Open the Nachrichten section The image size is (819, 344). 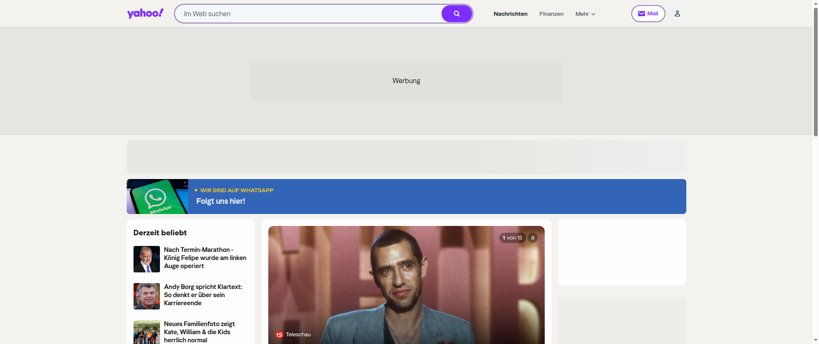[511, 14]
